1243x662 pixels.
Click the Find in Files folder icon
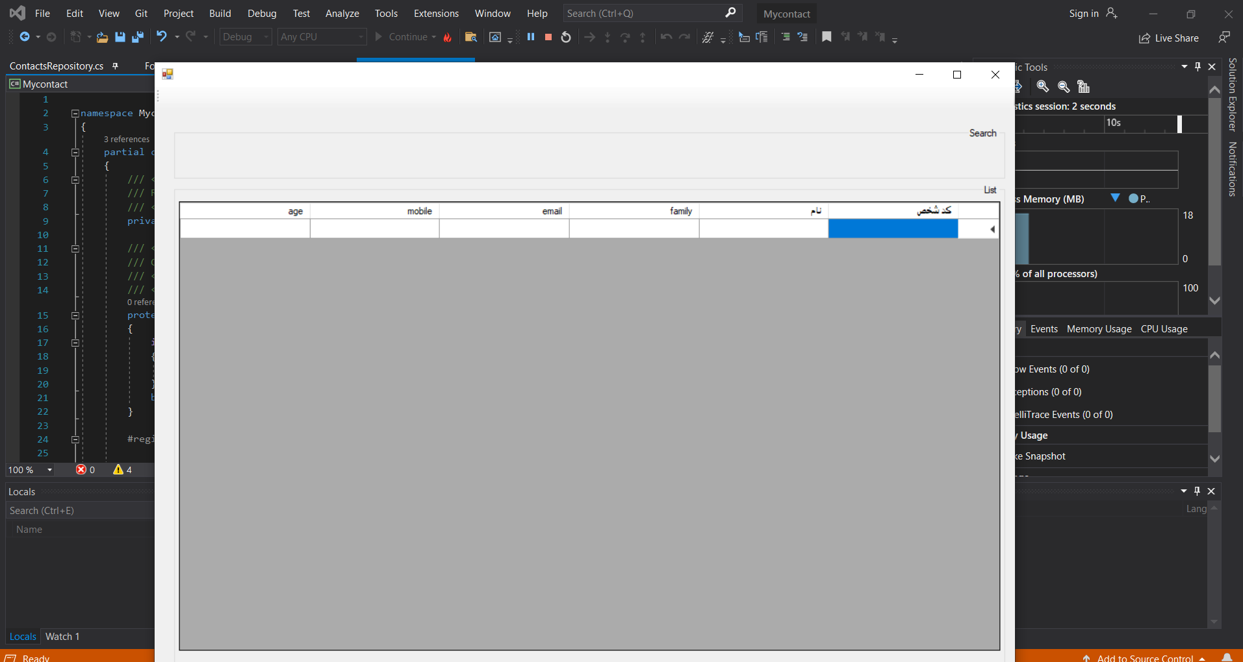(x=471, y=37)
